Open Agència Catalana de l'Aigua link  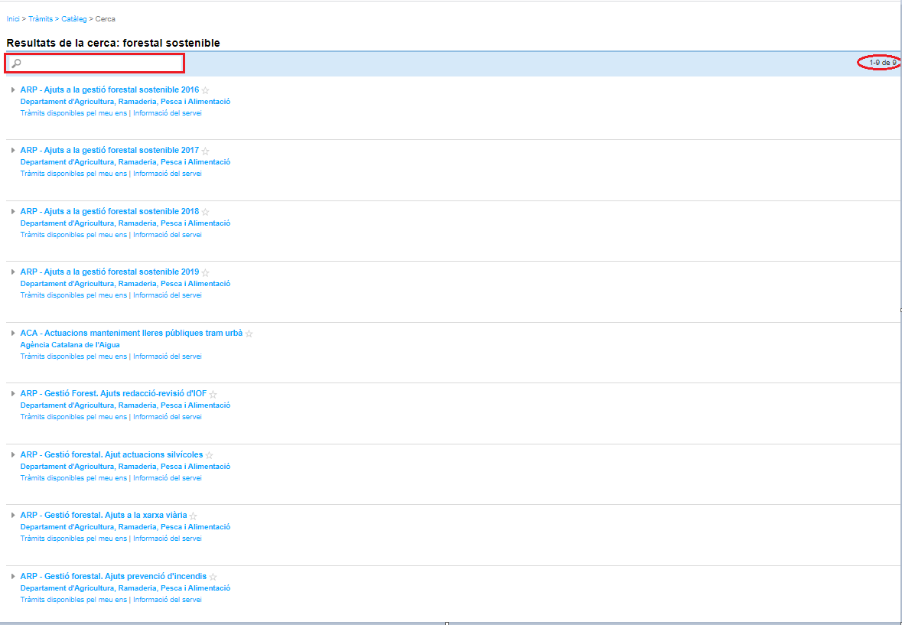70,344
